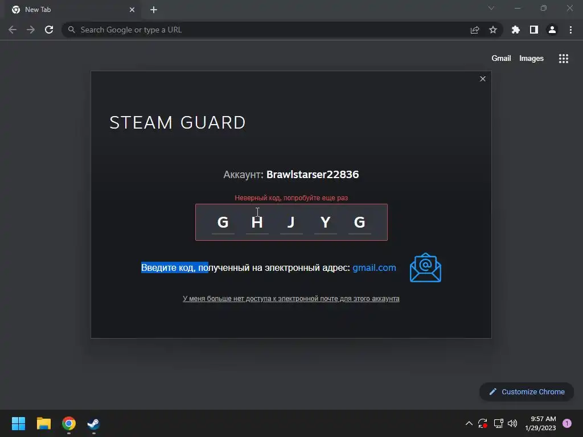
Task: Click Customize Chrome button
Action: 527,391
